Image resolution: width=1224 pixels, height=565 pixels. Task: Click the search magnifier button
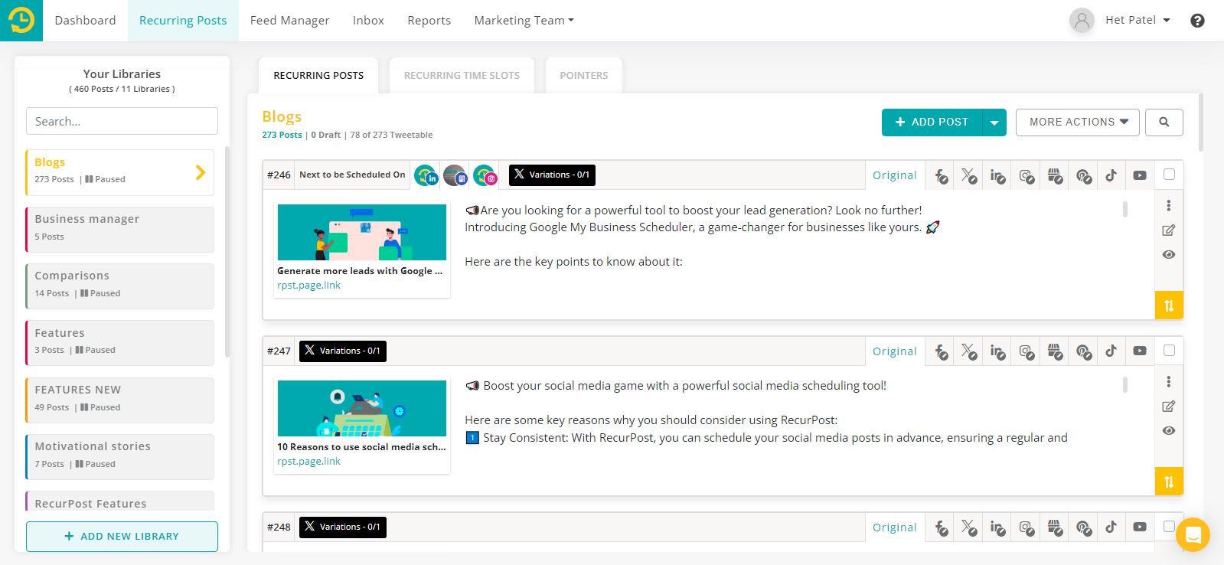click(1164, 122)
